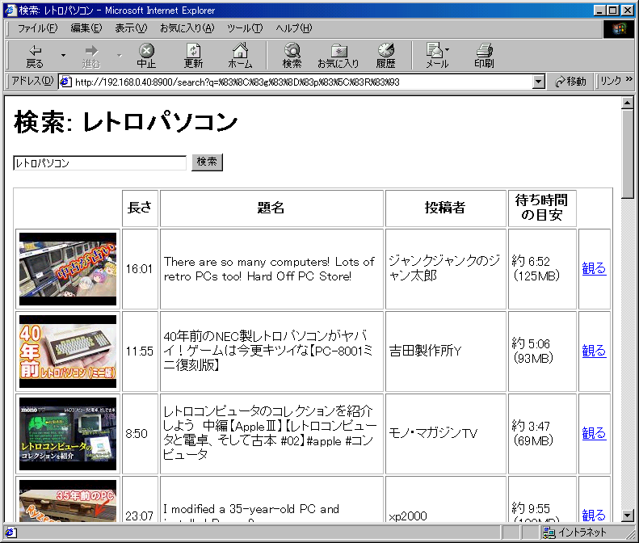The height and width of the screenshot is (543, 639).
Task: Open History (履歴) toolbar icon
Action: click(385, 56)
